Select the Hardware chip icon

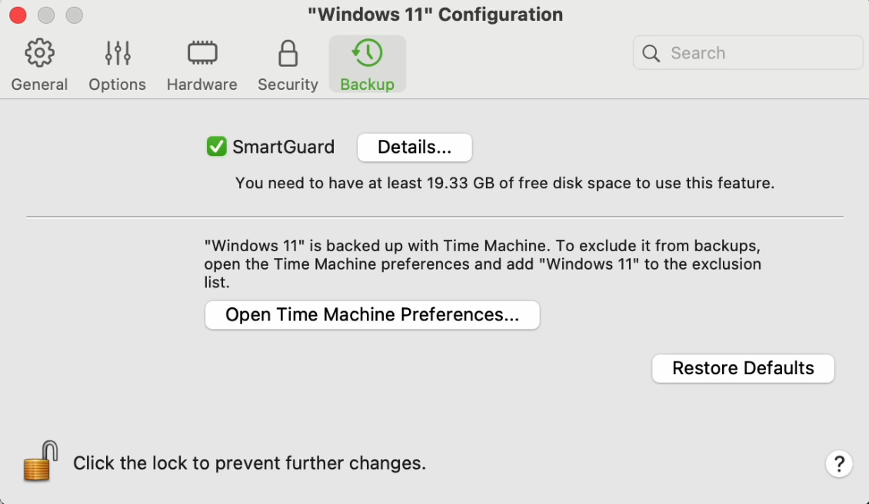202,53
